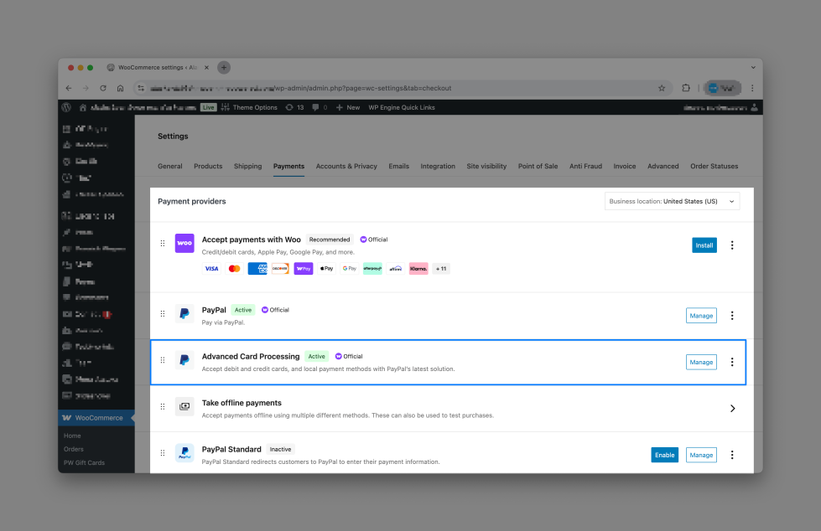Install Accept payments with Woo
Viewport: 821px width, 531px height.
[x=704, y=245]
